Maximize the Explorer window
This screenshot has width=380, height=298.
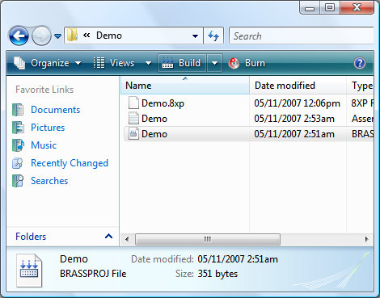tap(330, 7)
